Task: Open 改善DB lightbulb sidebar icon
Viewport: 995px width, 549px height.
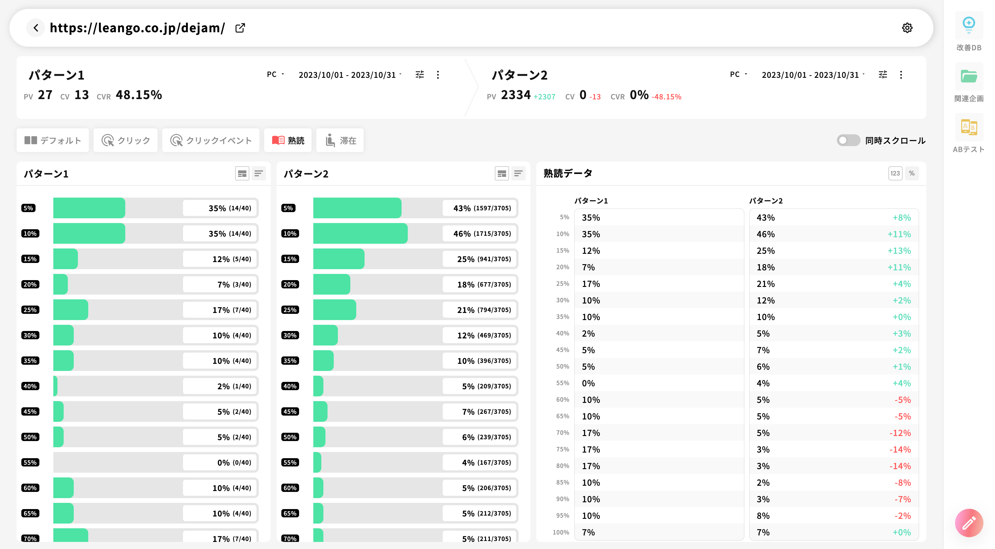Action: click(968, 25)
